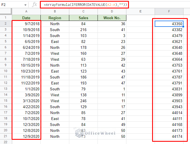Click Region cell West in row 7
The image size is (190, 144).
point(55,53)
